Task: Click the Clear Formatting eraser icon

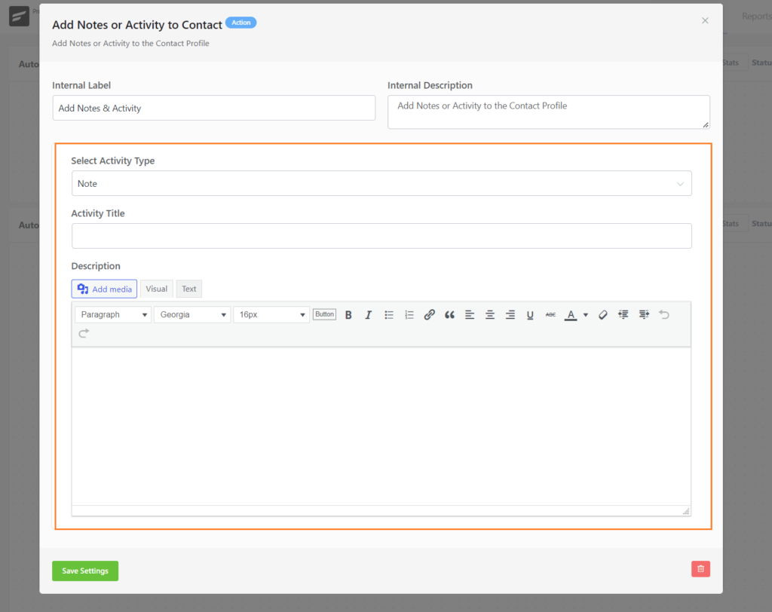Action: tap(602, 314)
